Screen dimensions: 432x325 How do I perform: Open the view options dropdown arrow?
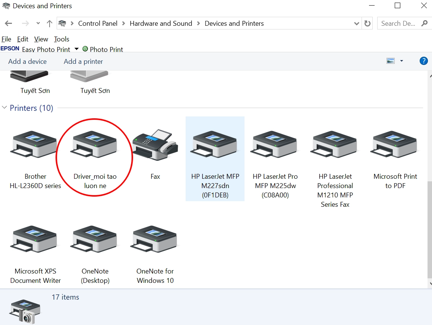(401, 61)
